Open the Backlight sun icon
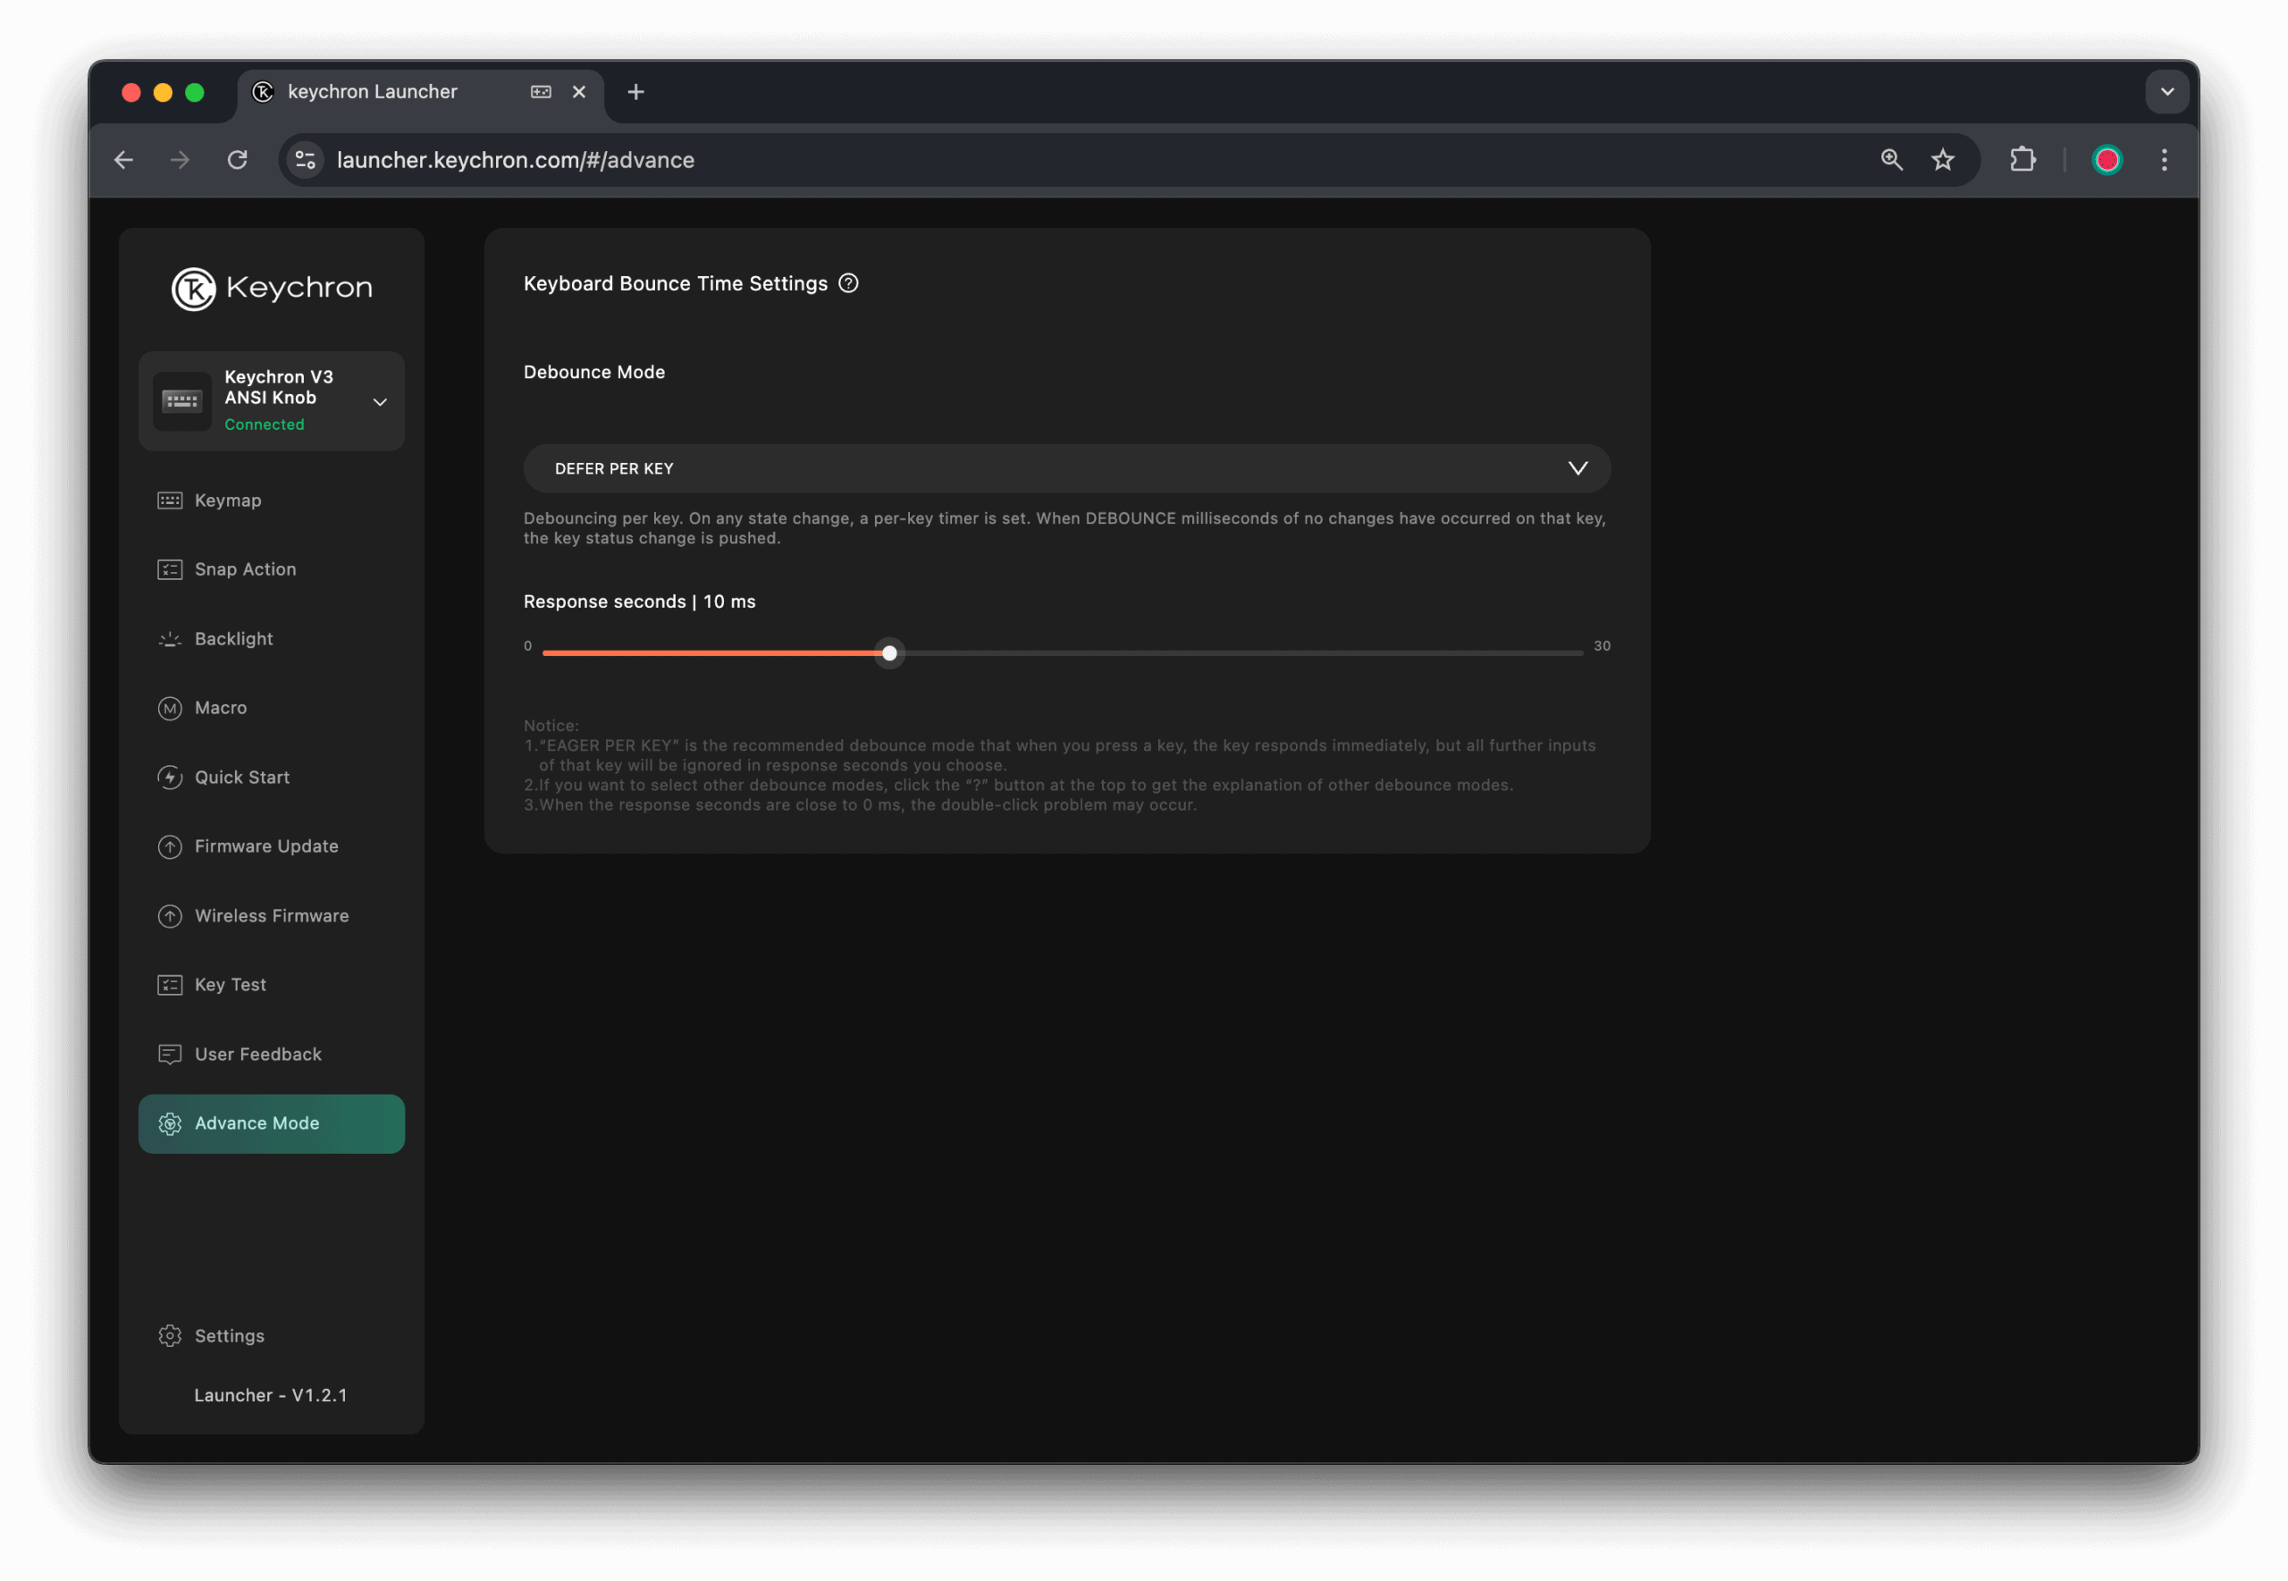 pos(171,639)
